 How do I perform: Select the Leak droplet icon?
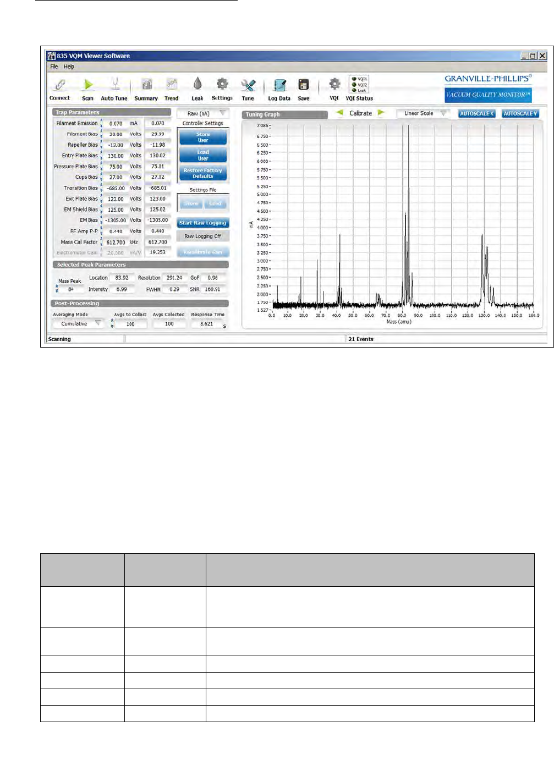(198, 84)
